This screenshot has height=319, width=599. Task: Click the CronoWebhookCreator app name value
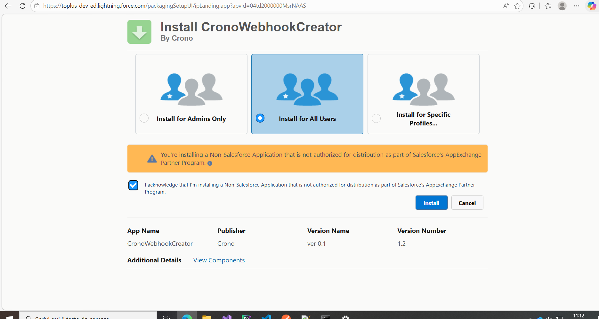(x=160, y=243)
